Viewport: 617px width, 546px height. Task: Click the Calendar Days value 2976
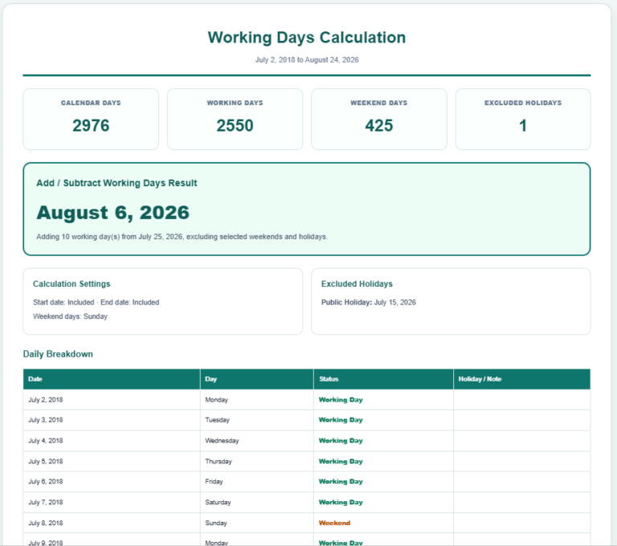pos(91,125)
